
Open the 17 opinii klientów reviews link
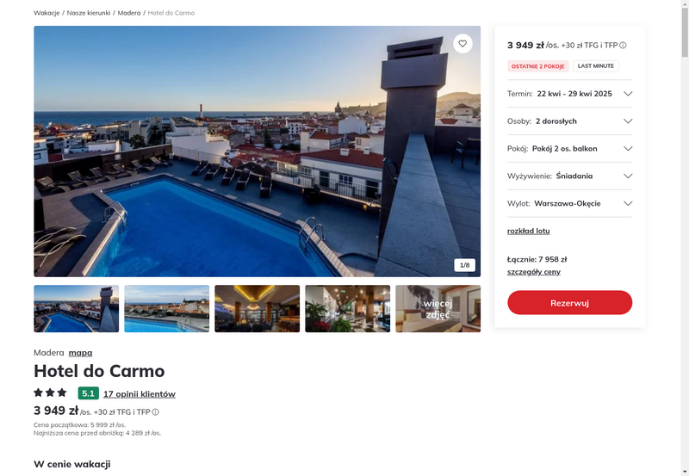tap(140, 394)
